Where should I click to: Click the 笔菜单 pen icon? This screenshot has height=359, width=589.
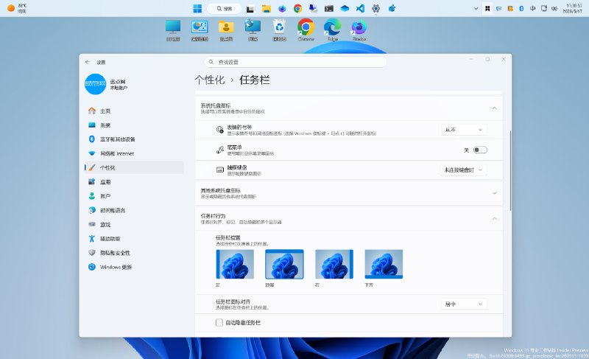click(219, 150)
